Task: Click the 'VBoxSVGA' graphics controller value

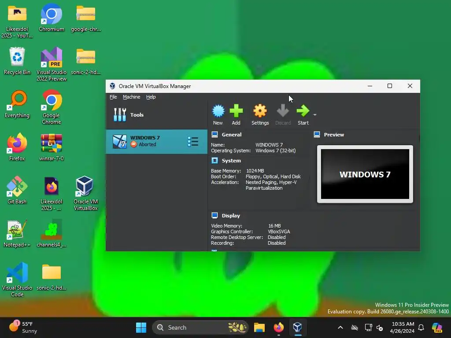Action: (x=279, y=231)
